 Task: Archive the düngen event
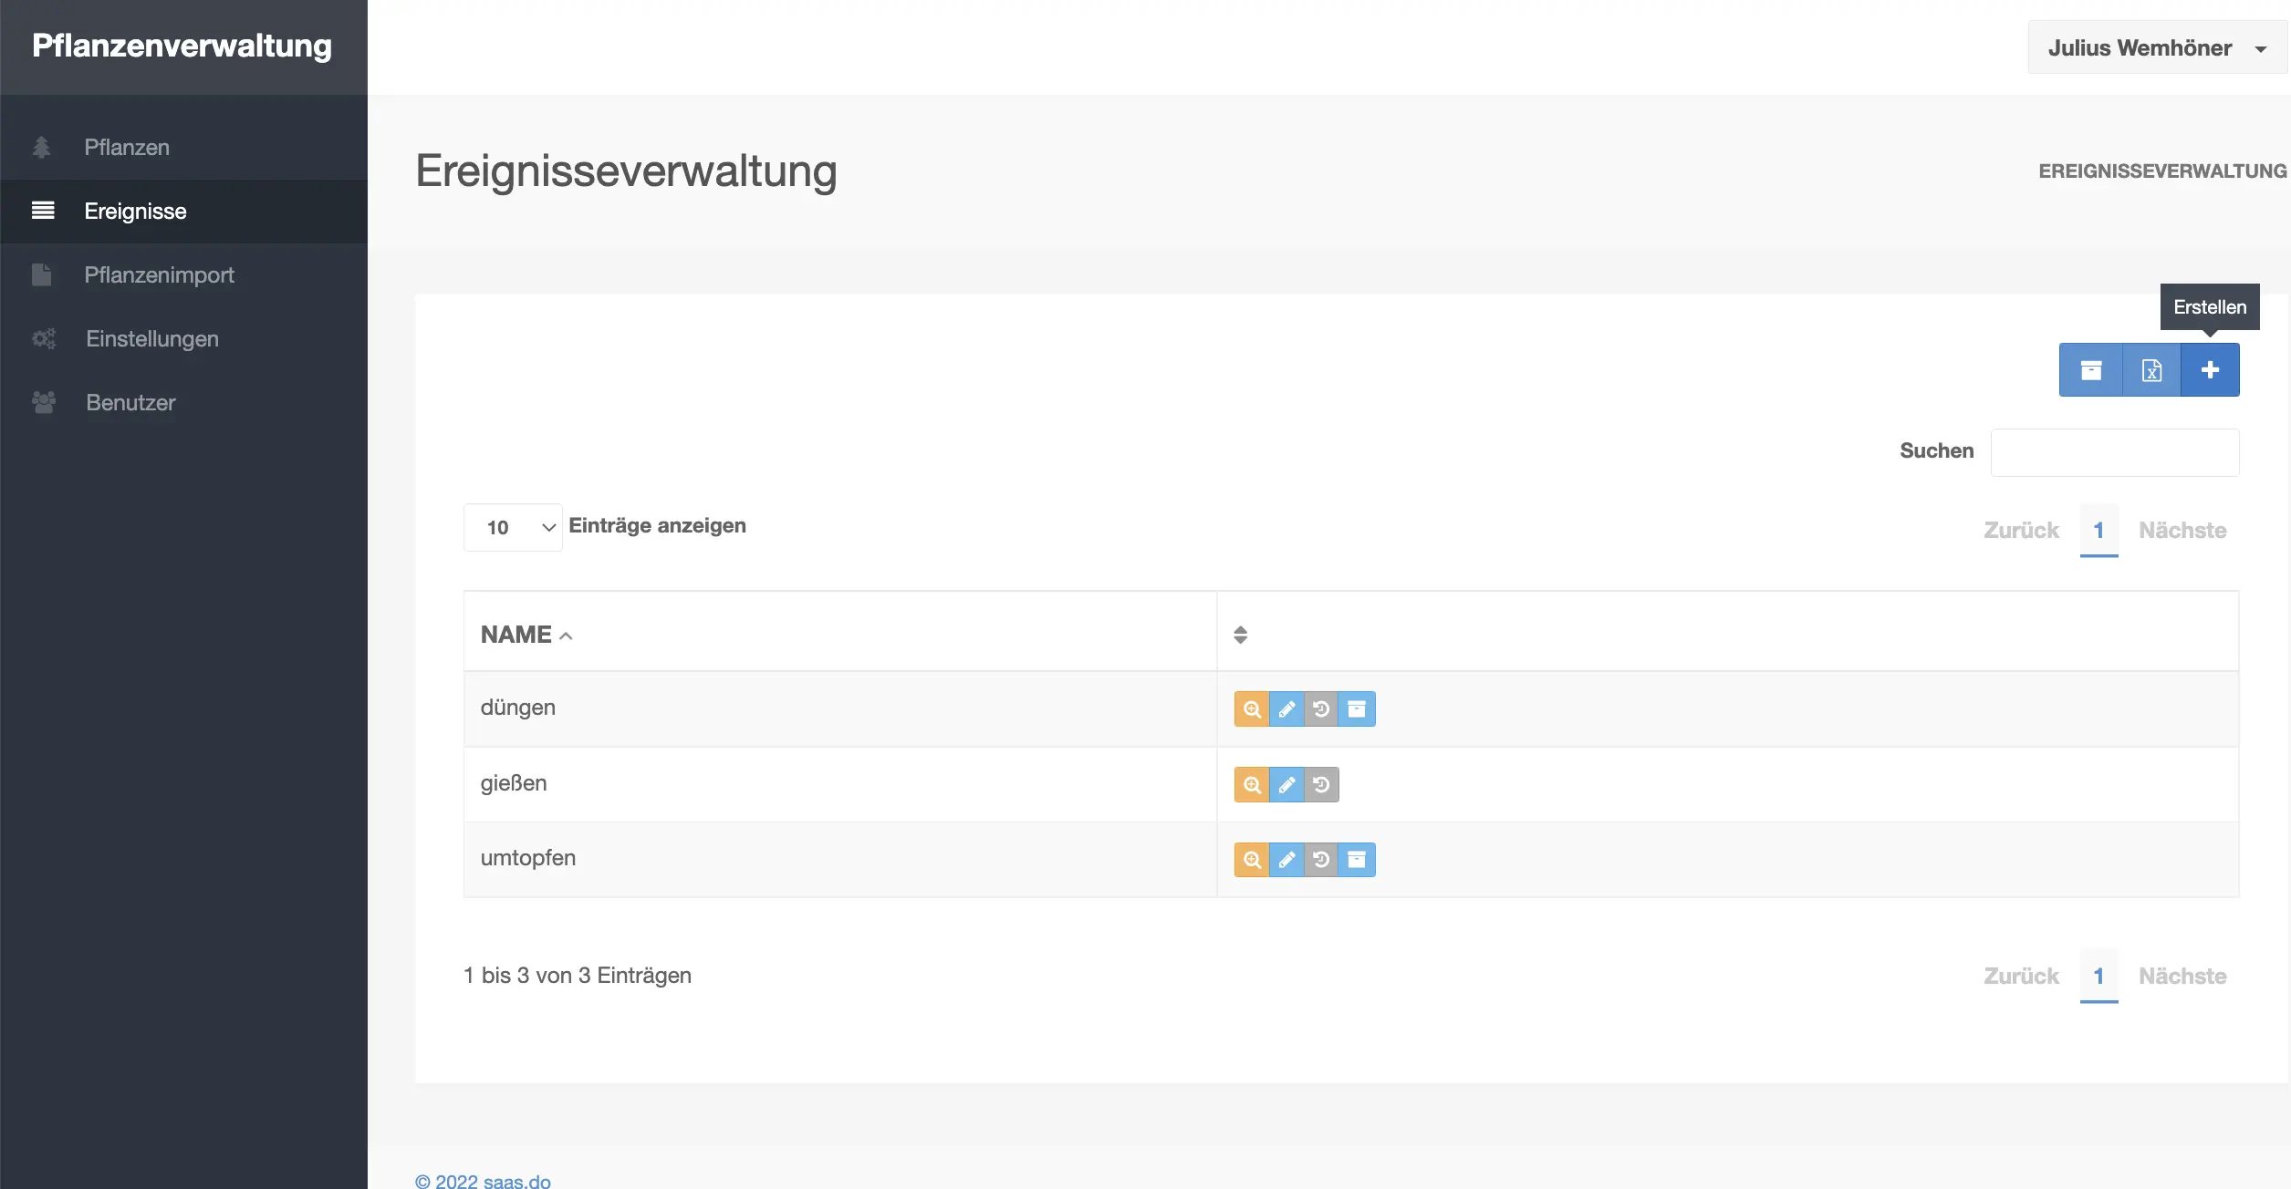coord(1357,709)
